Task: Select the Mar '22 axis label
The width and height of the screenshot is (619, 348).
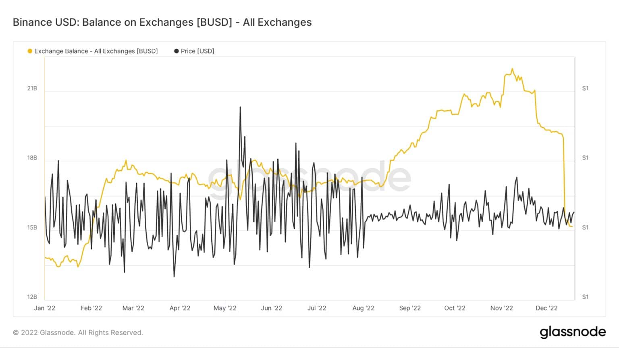Action: (133, 308)
